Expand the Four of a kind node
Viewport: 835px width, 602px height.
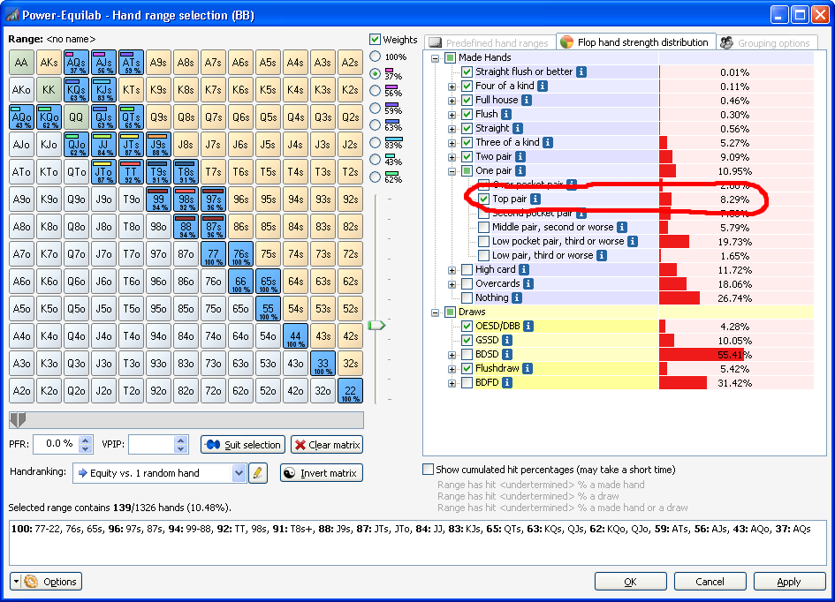(x=452, y=87)
